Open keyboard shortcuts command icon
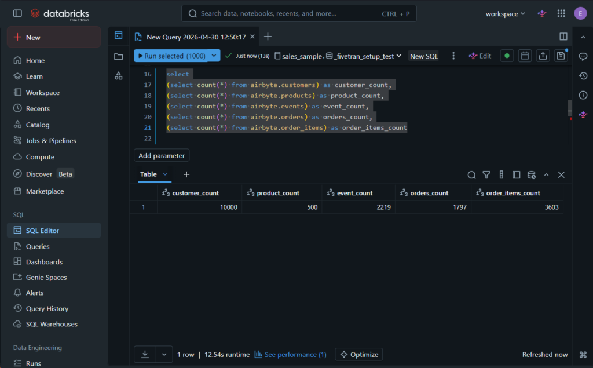 point(583,355)
